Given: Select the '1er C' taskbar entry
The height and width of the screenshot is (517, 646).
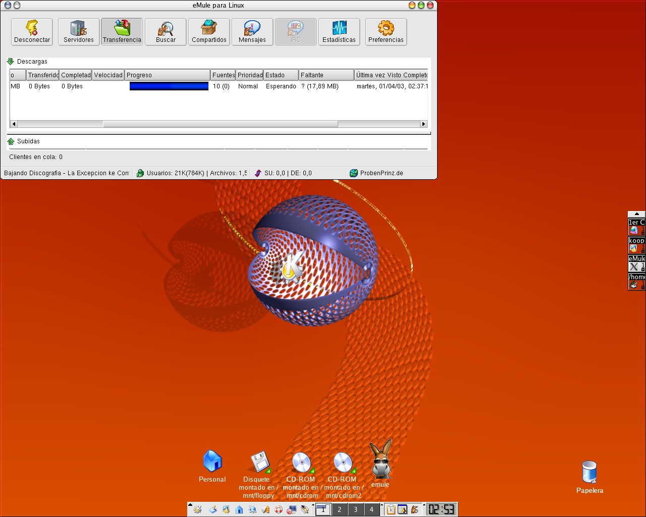Looking at the screenshot, I should 637,227.
